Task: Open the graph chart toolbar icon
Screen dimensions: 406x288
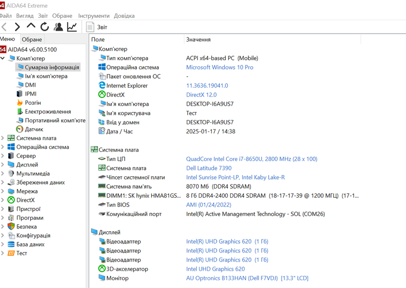Action: [72, 27]
